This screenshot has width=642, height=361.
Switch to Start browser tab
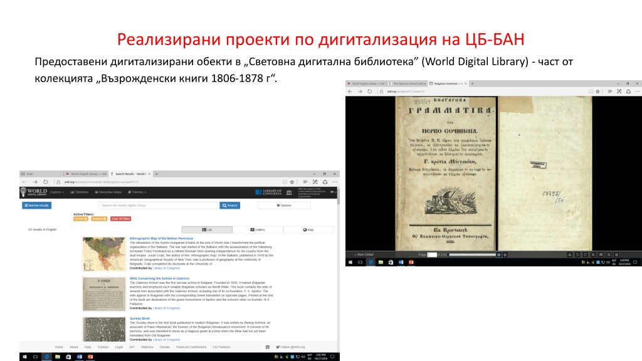click(41, 174)
